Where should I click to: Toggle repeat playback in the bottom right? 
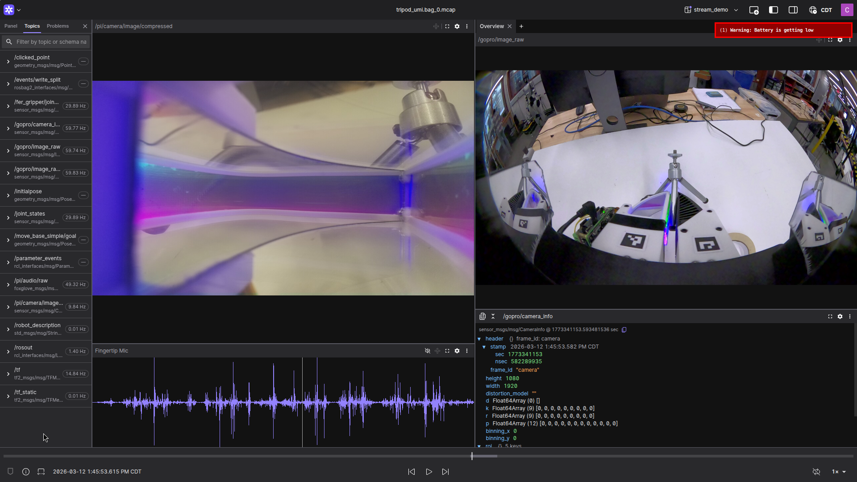tap(816, 472)
